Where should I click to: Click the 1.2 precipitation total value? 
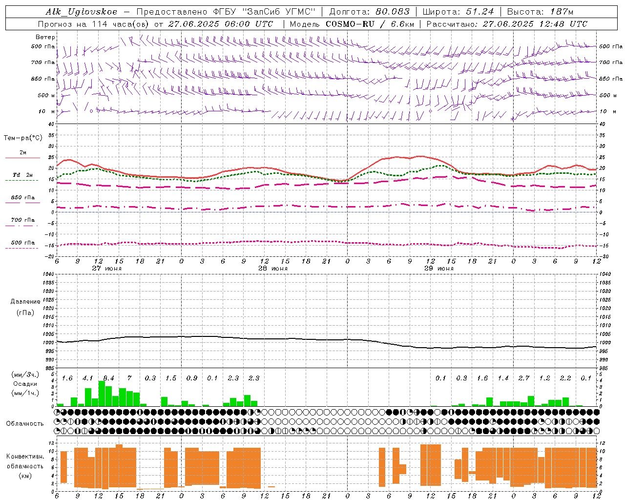(544, 378)
